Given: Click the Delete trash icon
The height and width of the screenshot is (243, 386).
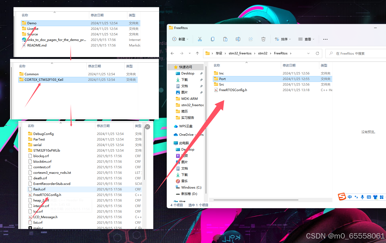Looking at the screenshot, I should pos(263,39).
